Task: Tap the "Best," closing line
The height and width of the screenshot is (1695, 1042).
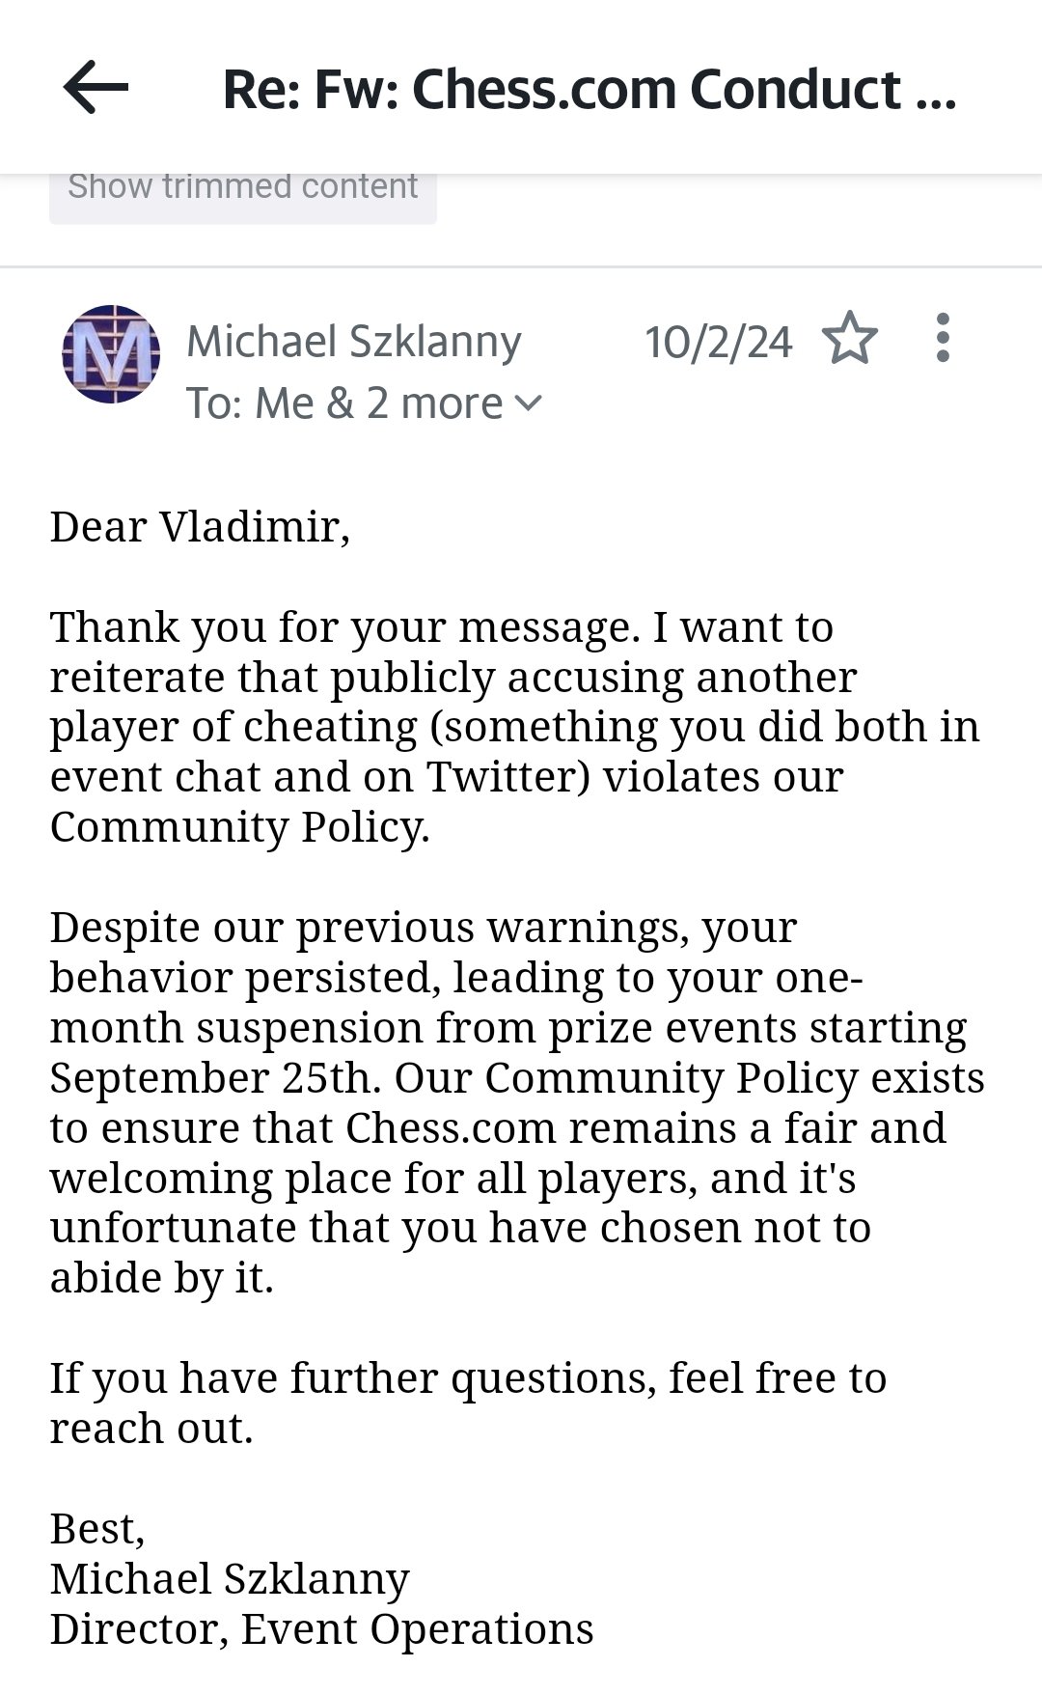Action: pos(97,1529)
